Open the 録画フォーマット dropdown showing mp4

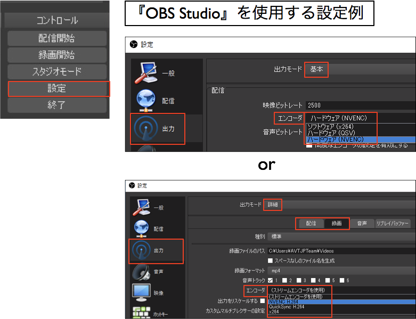pyautogui.click(x=342, y=271)
